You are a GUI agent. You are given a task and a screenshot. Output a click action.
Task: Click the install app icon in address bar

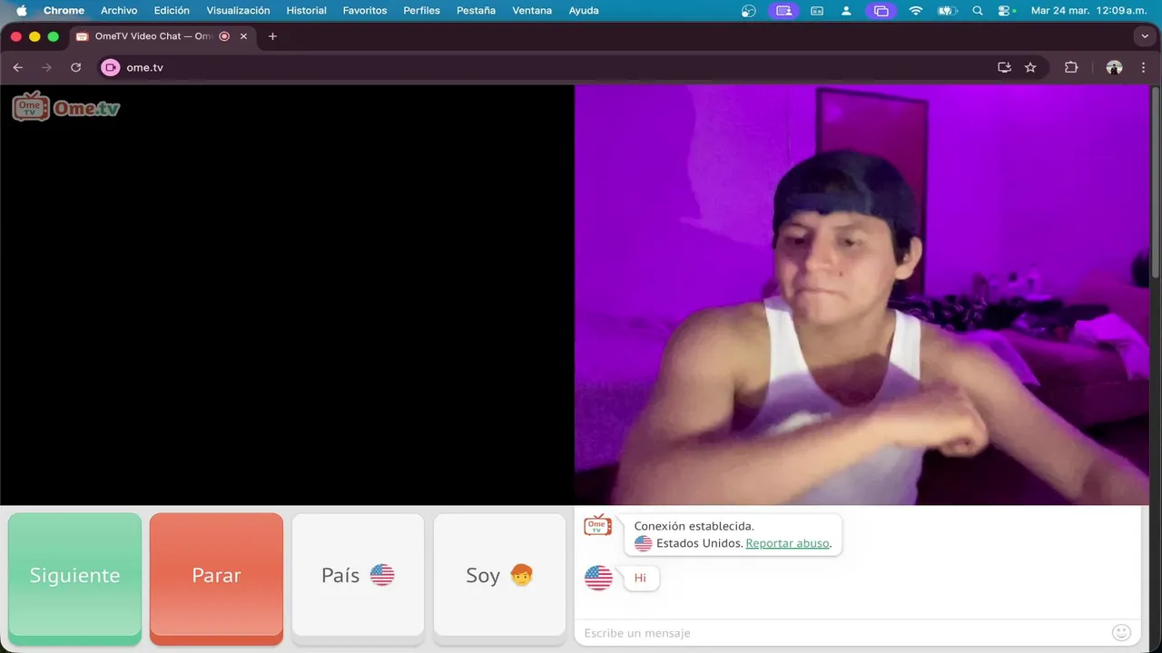pyautogui.click(x=1004, y=67)
